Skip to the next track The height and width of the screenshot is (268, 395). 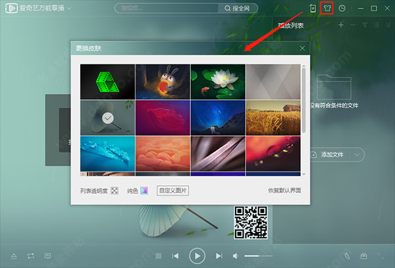click(x=219, y=256)
